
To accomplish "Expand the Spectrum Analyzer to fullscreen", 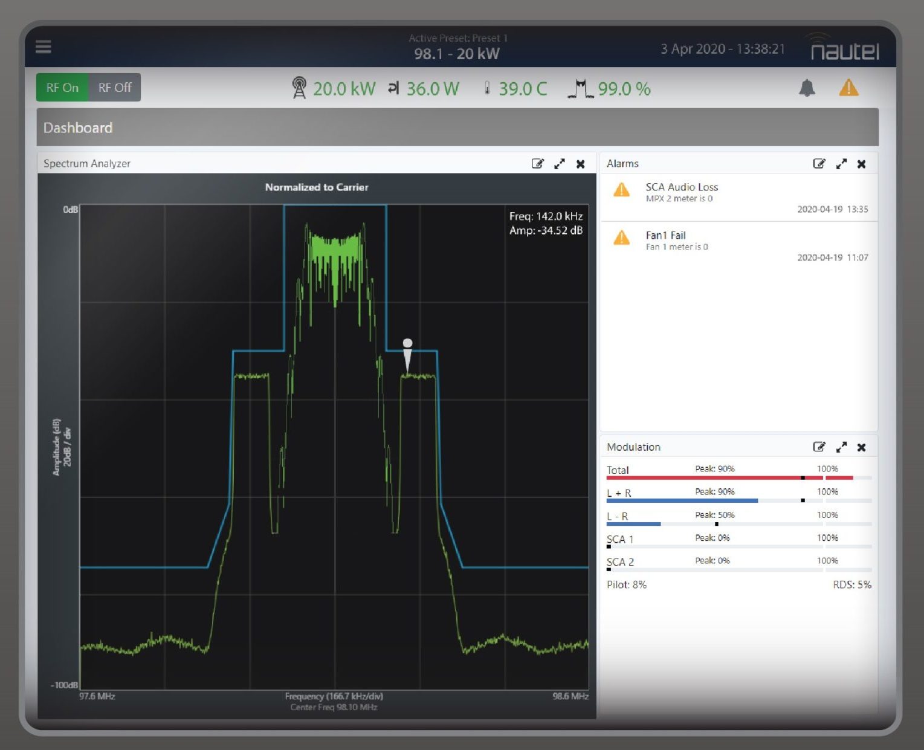I will (559, 163).
